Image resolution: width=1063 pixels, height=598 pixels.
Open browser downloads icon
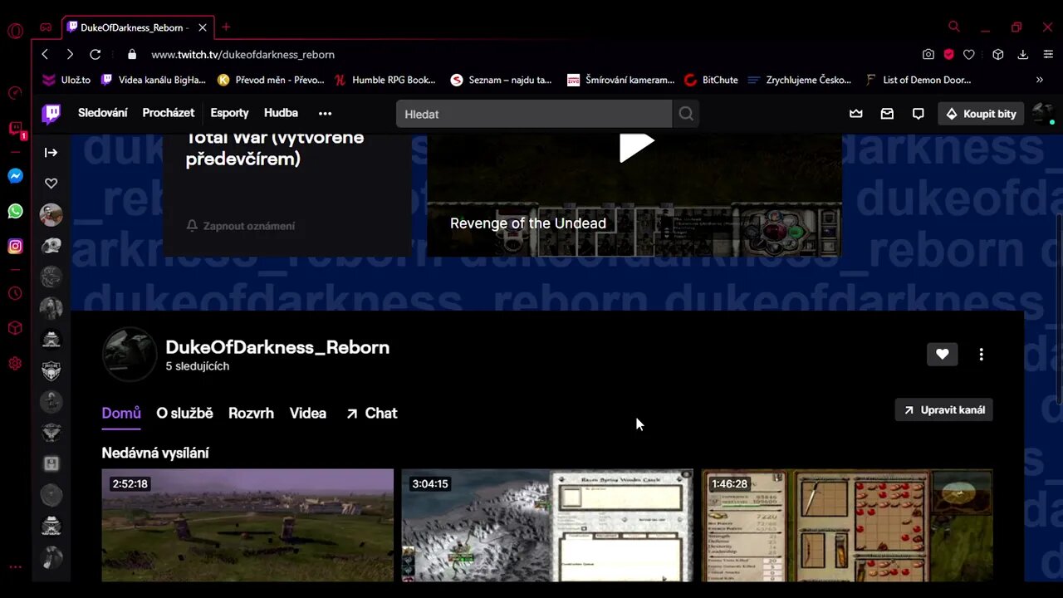1023,54
